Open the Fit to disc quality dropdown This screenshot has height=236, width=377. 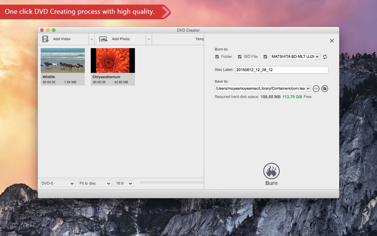(95, 184)
